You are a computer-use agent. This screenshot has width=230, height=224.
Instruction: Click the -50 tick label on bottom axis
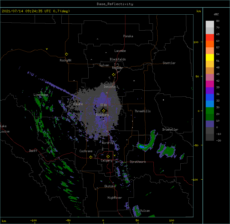(68, 220)
